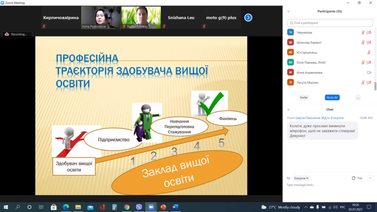Select participant name Инна Алдакимова

(x=309, y=73)
